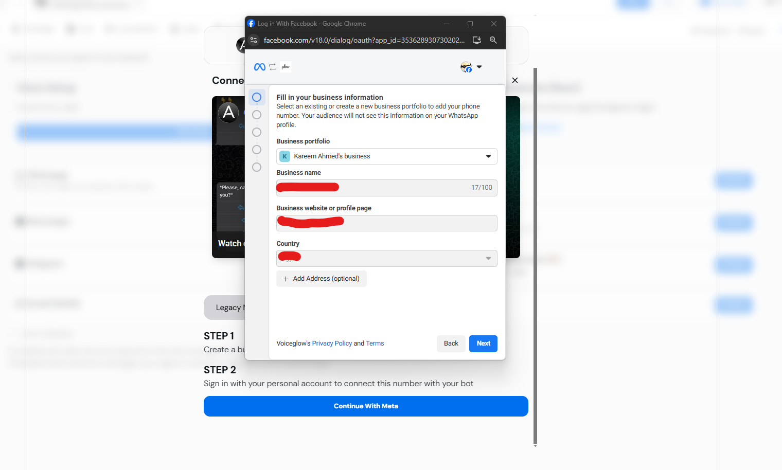
Task: Click Continue With Meta button
Action: tap(366, 406)
